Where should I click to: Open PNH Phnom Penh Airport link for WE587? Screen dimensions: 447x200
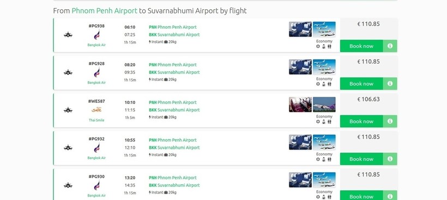[172, 103]
